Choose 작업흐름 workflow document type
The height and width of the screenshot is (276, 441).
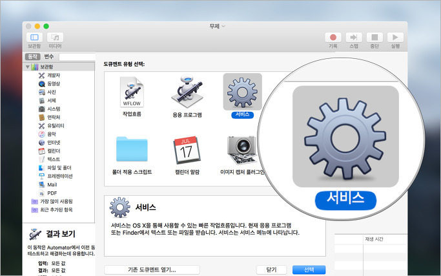[132, 97]
